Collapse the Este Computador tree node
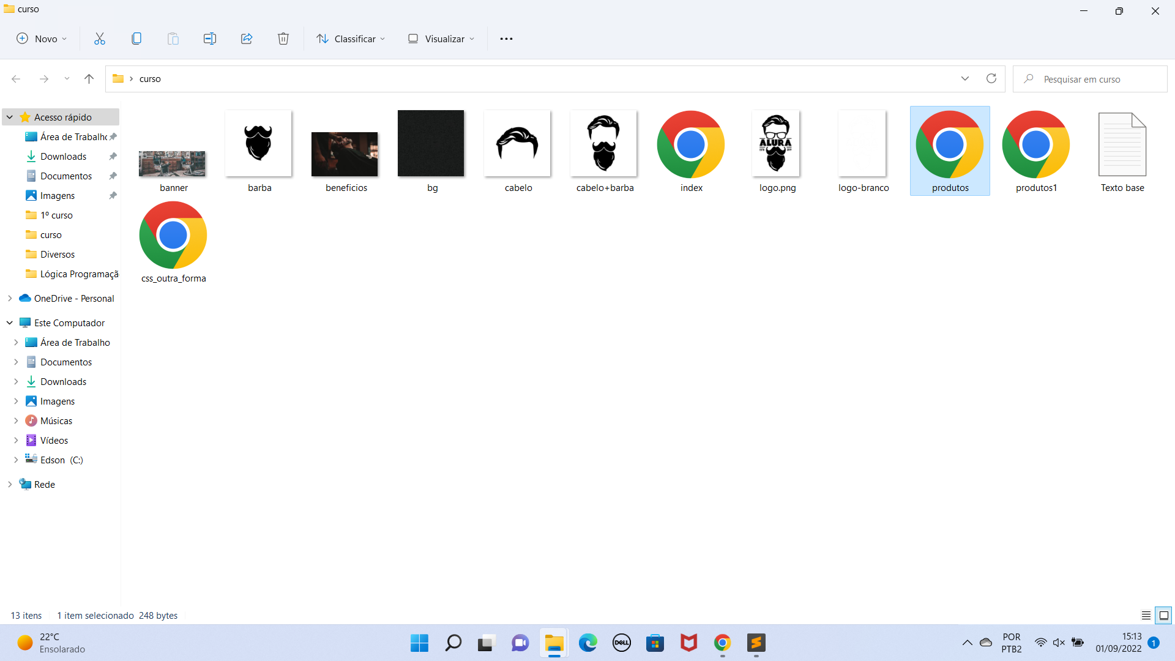 tap(10, 323)
